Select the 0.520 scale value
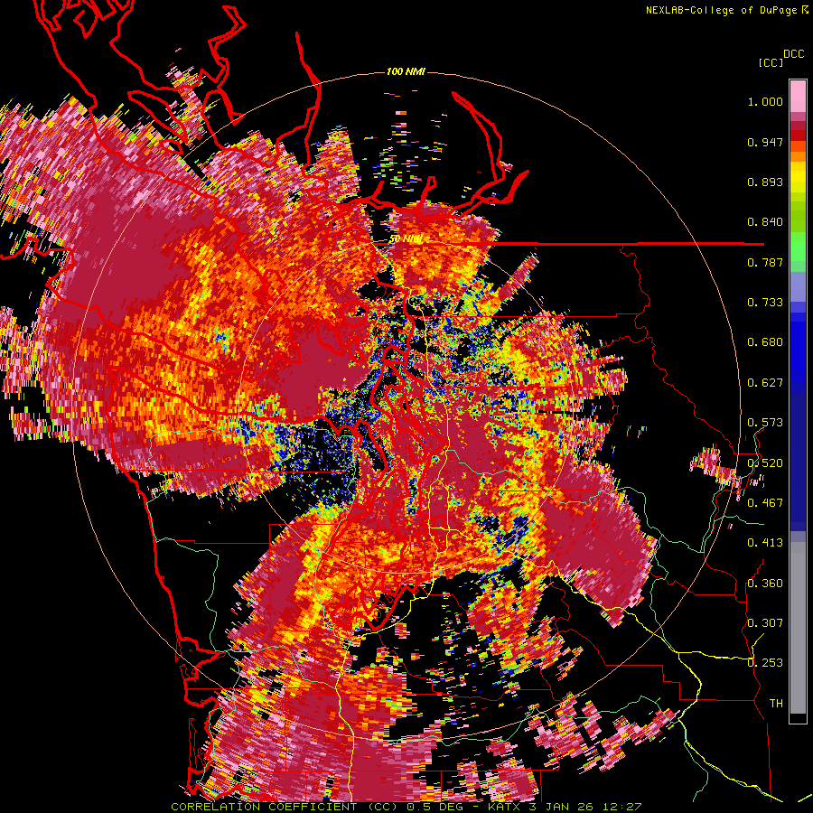Image resolution: width=813 pixels, height=813 pixels. 765,463
